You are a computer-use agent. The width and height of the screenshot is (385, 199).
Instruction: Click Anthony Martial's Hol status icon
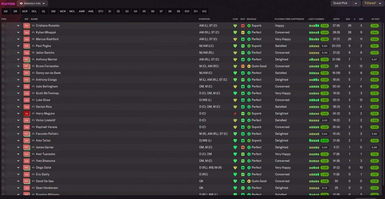click(26, 59)
